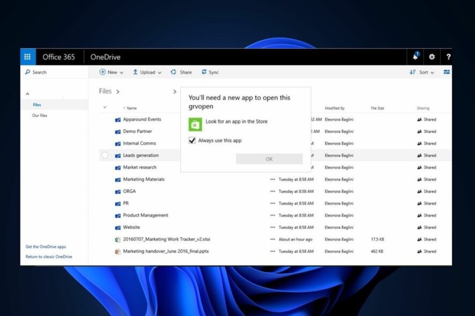Click the chevron after Files breadcrumb

pos(118,92)
